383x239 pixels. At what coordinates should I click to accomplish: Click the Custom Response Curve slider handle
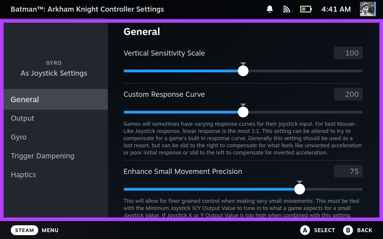(243, 112)
